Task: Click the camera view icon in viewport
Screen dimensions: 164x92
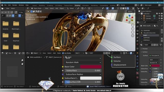Action: [133, 32]
